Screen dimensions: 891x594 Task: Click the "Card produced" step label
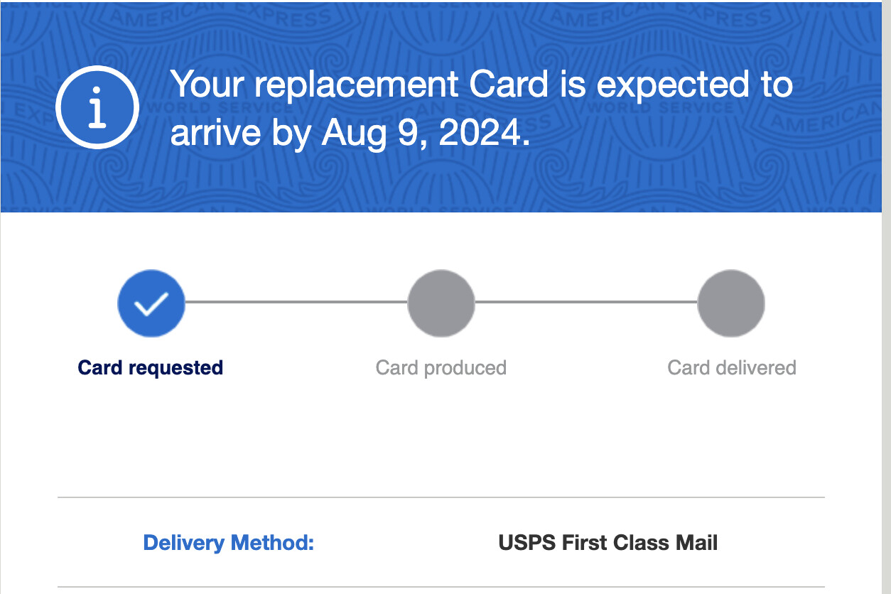tap(441, 368)
